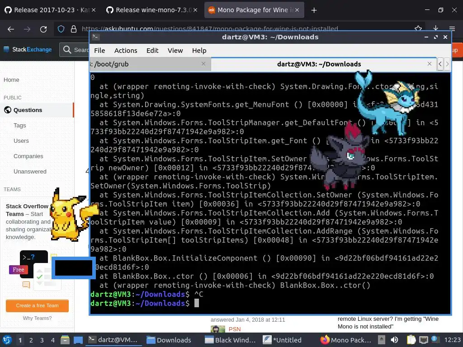463x347 pixels.
Task: Click the PSN user link
Action: click(x=235, y=329)
